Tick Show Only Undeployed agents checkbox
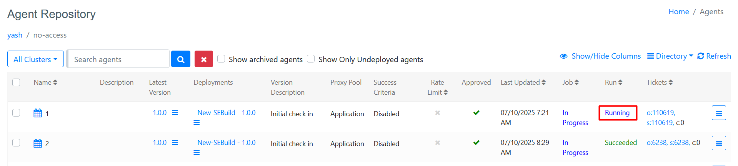The height and width of the screenshot is (166, 738). point(311,59)
